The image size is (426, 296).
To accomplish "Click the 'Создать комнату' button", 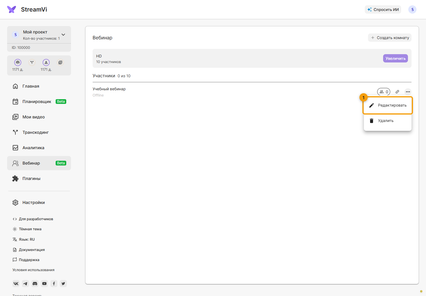I will (x=390, y=38).
